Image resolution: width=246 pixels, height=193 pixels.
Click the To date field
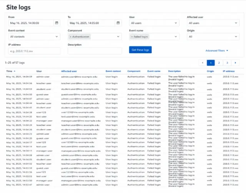coord(91,23)
